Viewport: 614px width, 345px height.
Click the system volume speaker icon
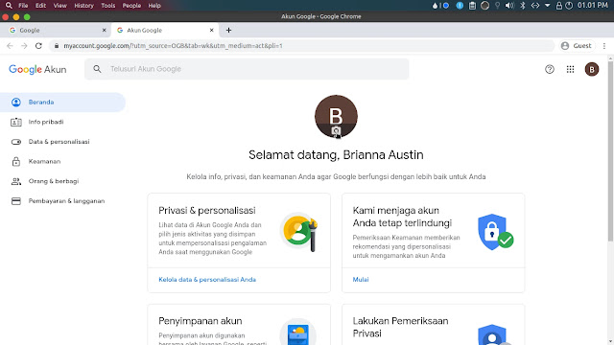[509, 6]
